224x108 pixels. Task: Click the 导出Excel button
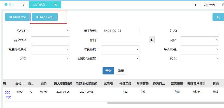point(18,17)
